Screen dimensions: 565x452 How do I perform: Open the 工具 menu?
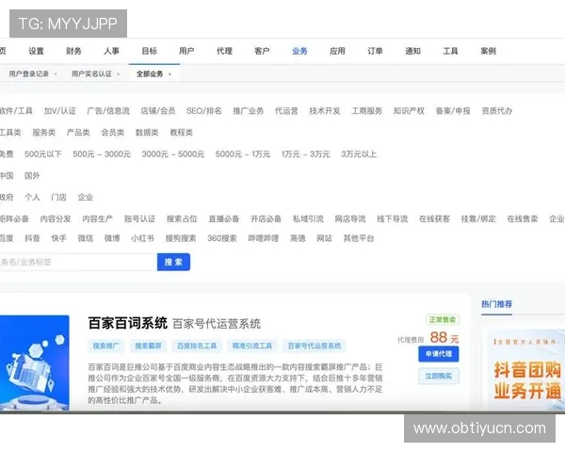tap(450, 51)
